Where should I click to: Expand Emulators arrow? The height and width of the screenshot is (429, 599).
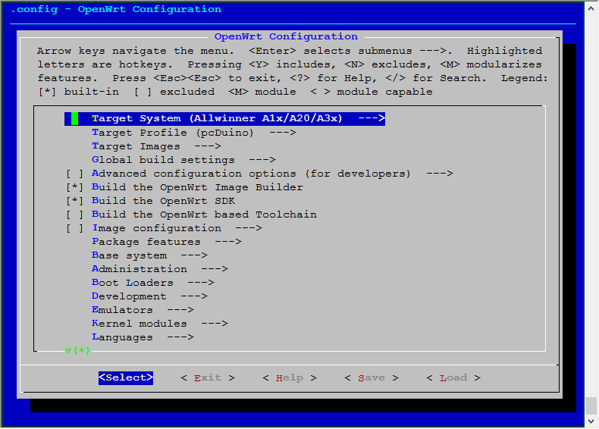pos(180,310)
